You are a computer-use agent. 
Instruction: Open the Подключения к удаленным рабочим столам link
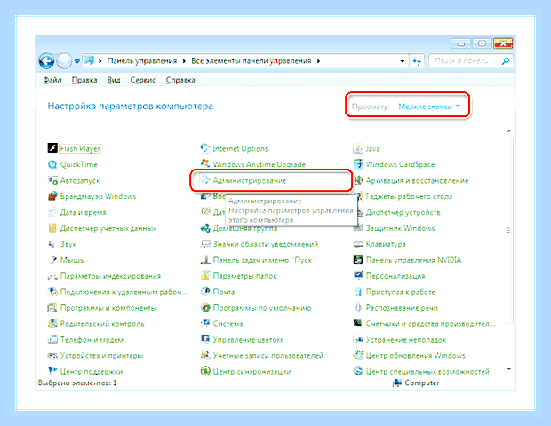[x=124, y=292]
